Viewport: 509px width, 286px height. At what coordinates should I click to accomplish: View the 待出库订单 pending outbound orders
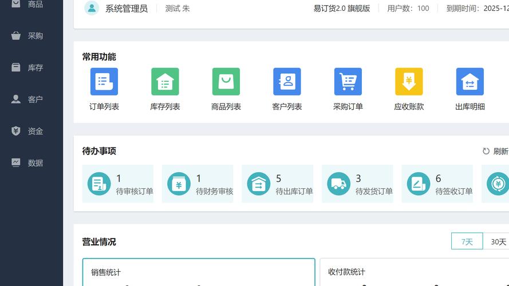click(278, 184)
